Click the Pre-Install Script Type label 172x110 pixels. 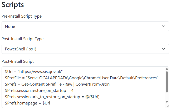(x=22, y=16)
